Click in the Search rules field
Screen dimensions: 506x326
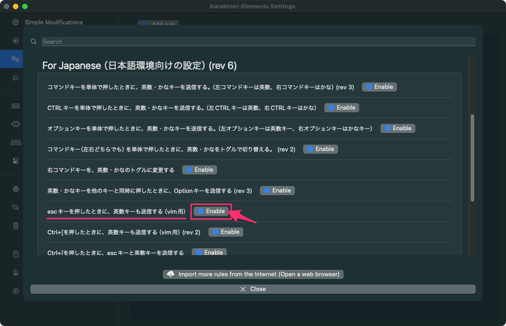tap(258, 42)
